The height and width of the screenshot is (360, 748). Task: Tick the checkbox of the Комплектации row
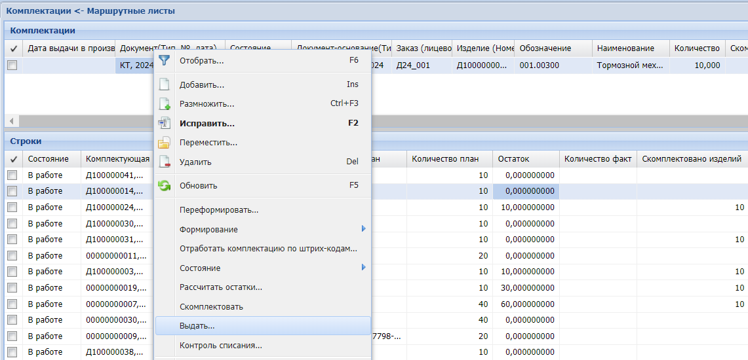pos(12,65)
